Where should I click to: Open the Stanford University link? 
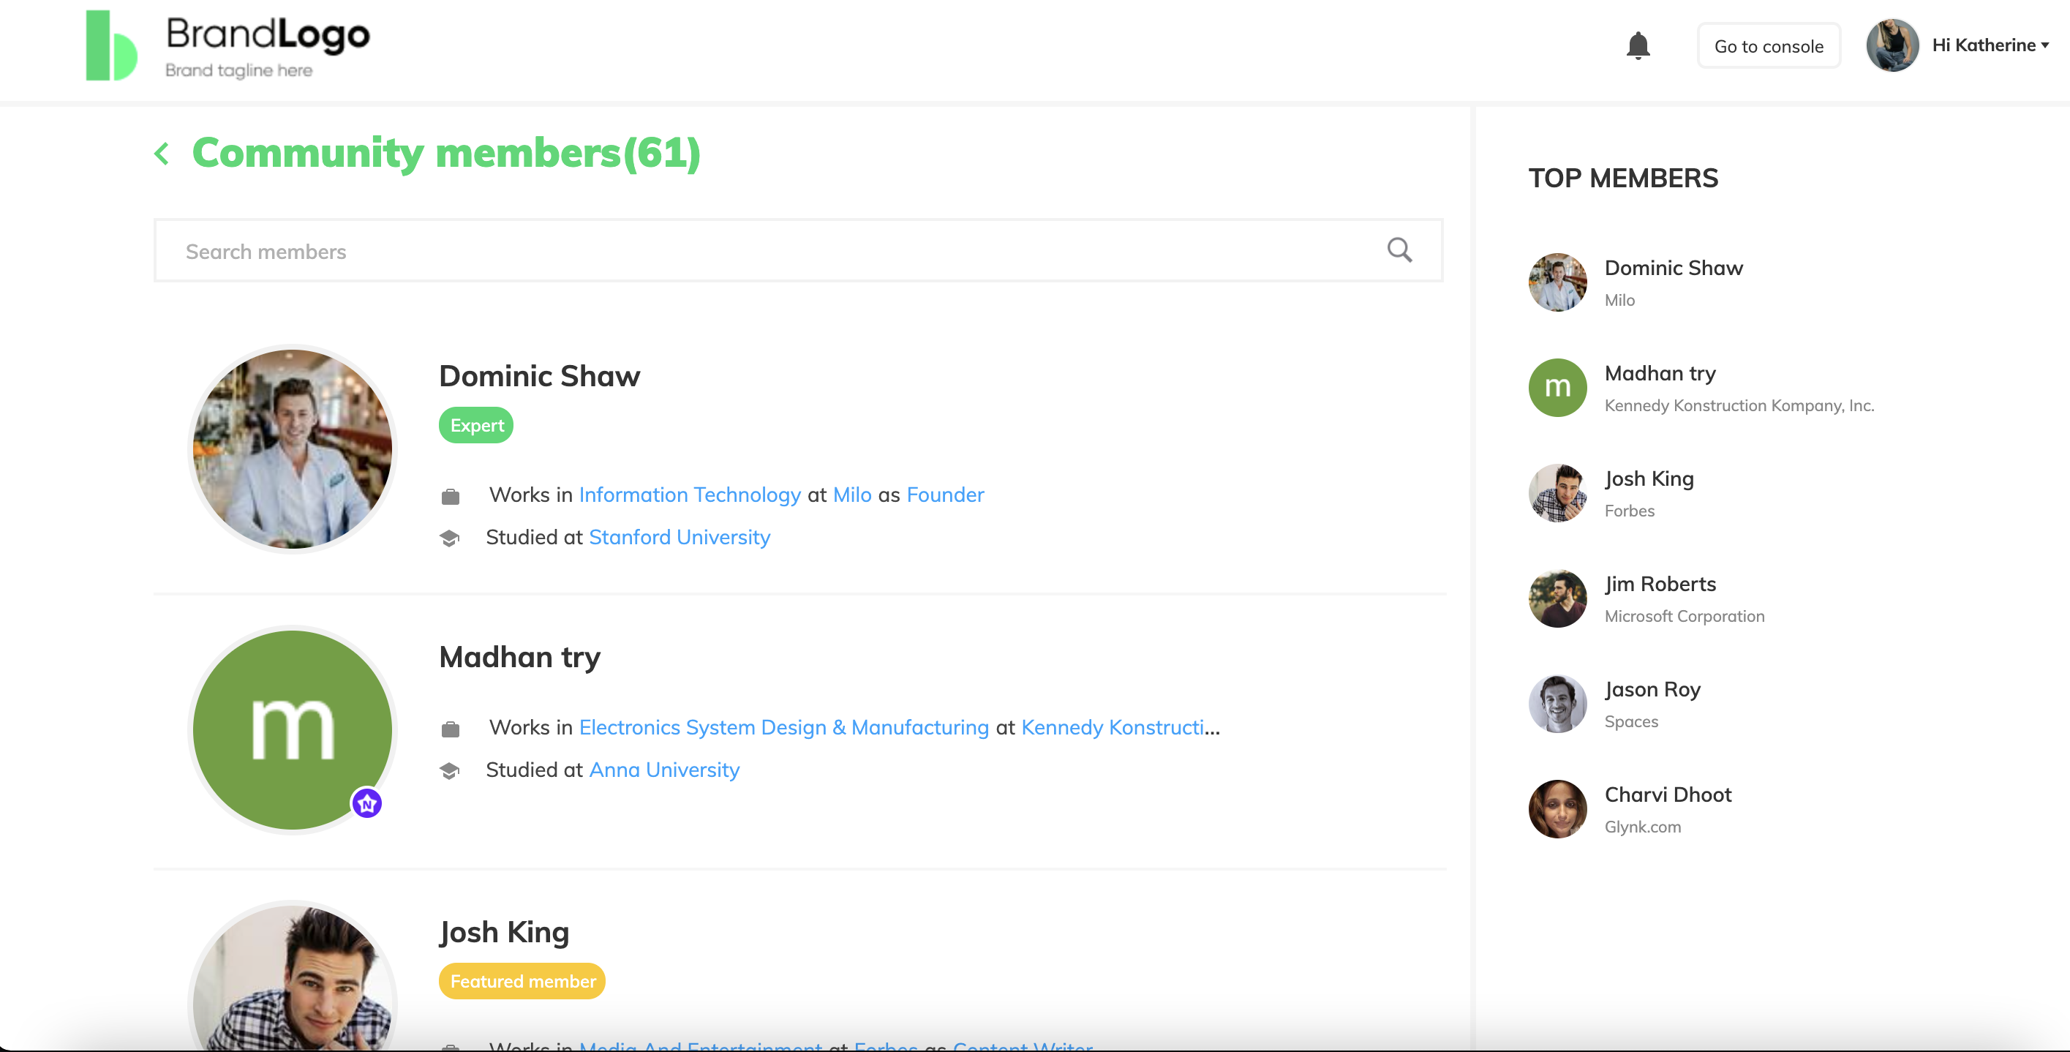pyautogui.click(x=679, y=537)
